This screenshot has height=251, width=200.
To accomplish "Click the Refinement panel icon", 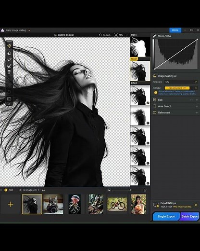I will pyautogui.click(x=154, y=112).
